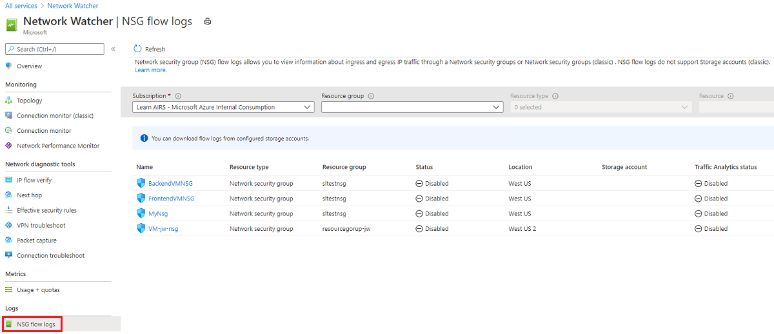Sort the table by the Name column header

point(144,167)
